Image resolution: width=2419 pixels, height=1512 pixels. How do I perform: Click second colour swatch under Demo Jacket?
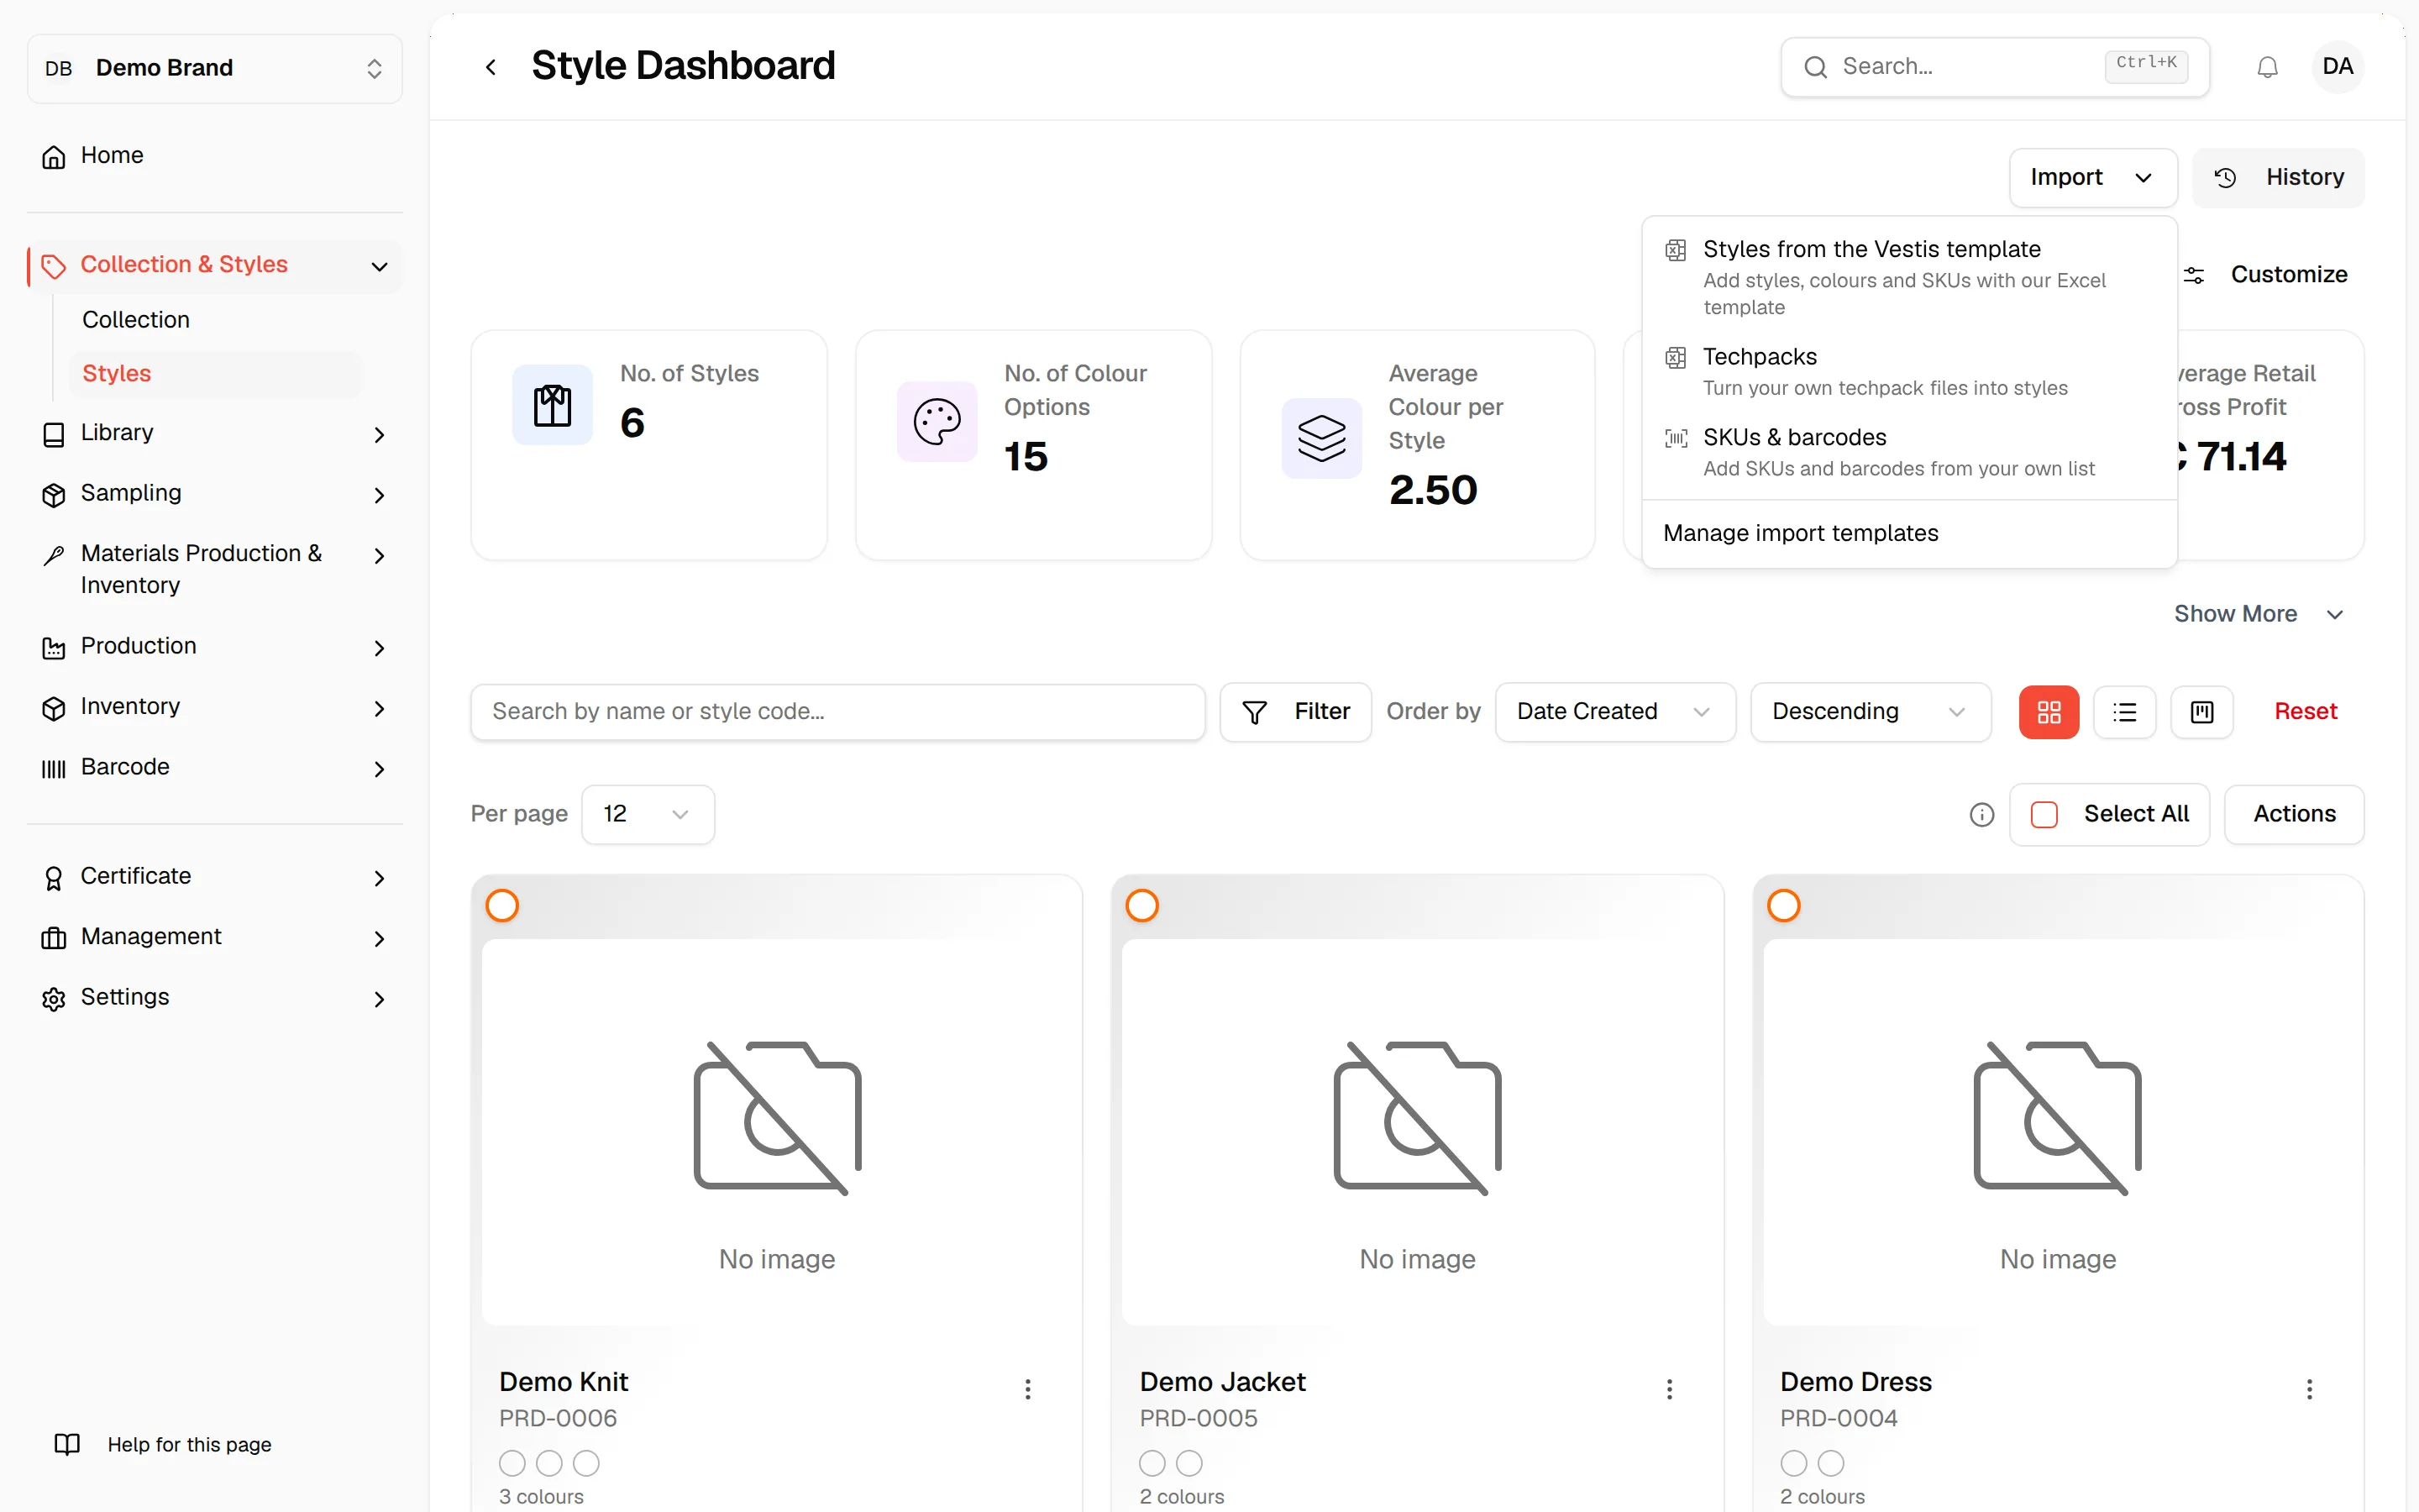[1189, 1463]
